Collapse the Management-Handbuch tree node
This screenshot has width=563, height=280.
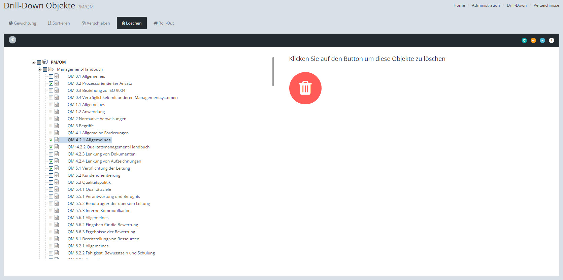pos(39,69)
